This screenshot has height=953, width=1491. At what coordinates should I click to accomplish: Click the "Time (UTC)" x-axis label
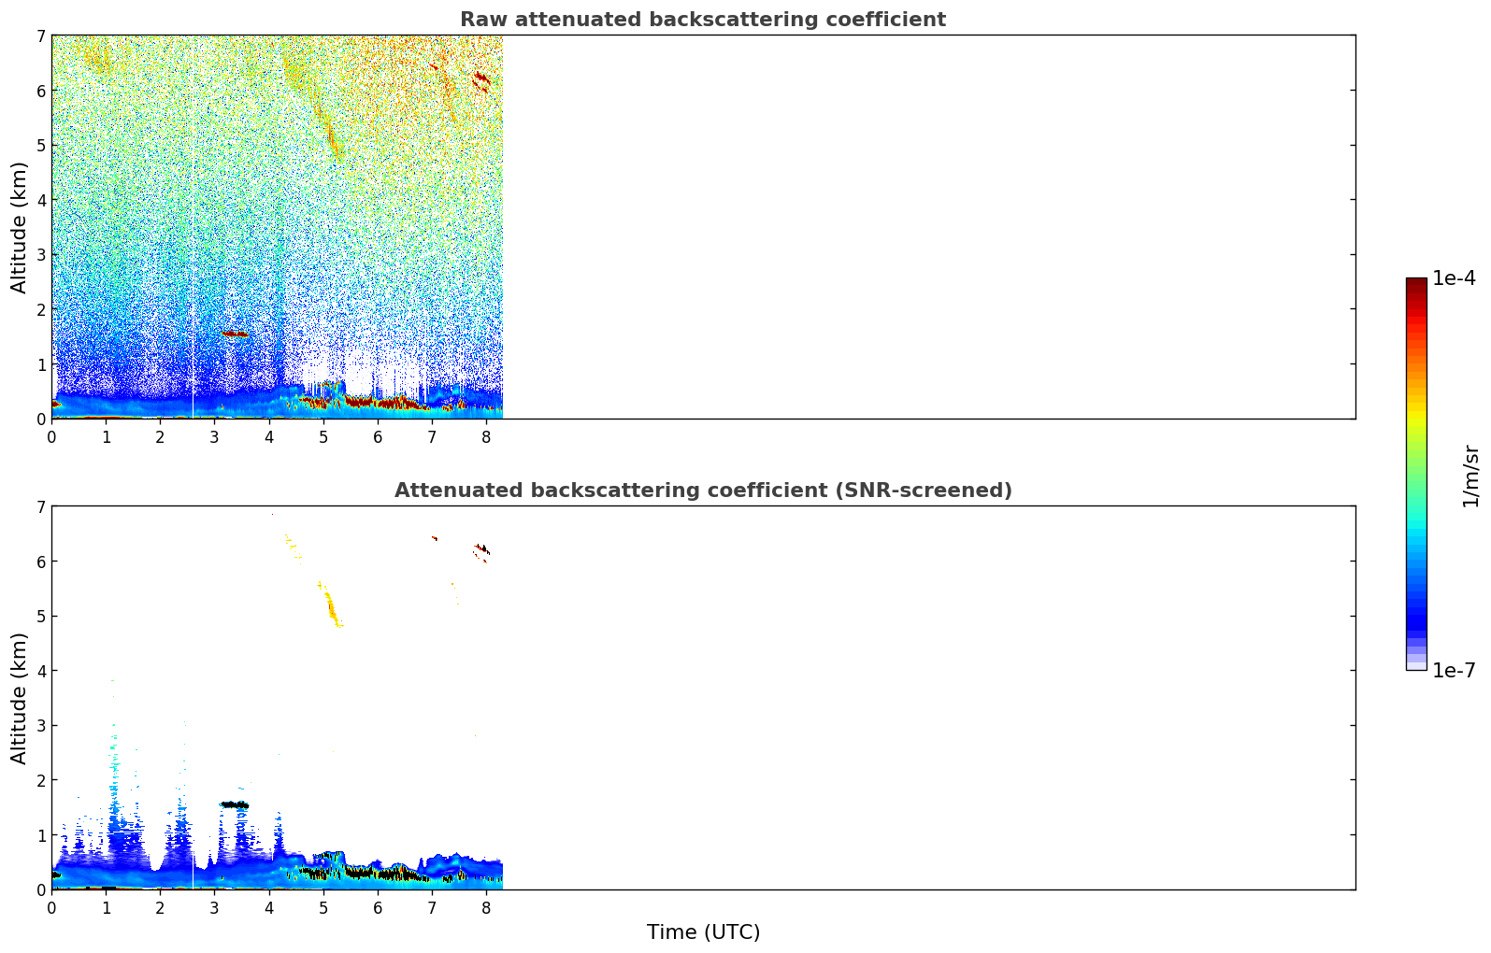(703, 932)
